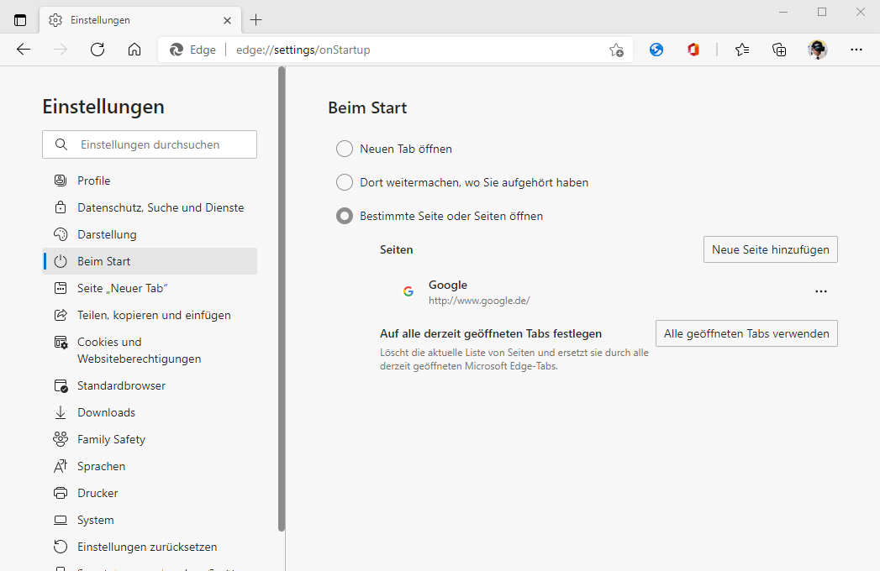Select 'Bestimmte Seite oder Seiten öffnen' option
The height and width of the screenshot is (571, 880).
tap(345, 216)
